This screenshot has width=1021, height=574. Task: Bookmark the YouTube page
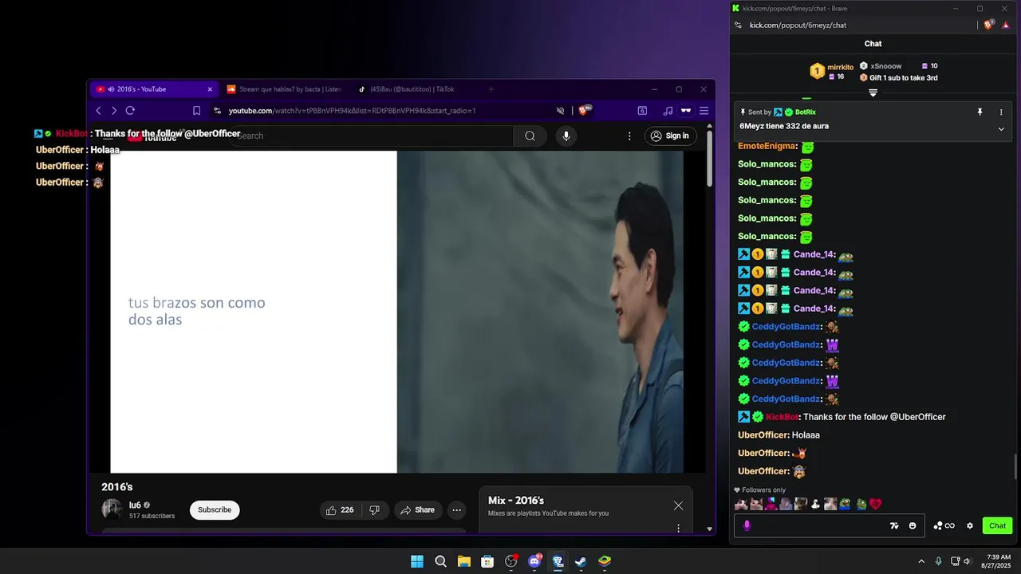(x=196, y=111)
